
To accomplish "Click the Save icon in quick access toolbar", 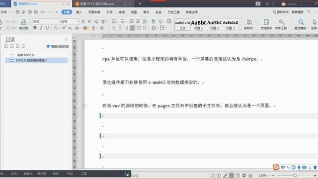I will coord(17,12).
